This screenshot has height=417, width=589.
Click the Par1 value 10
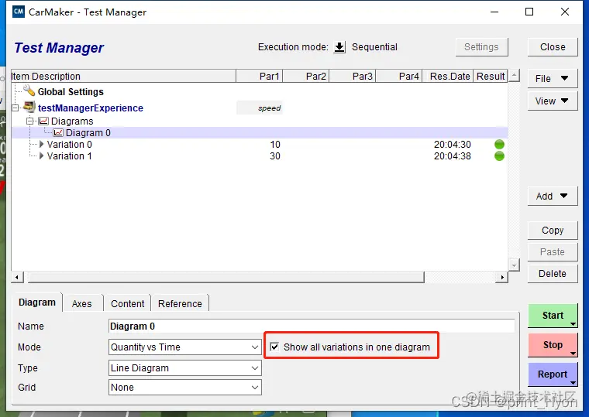pyautogui.click(x=275, y=145)
